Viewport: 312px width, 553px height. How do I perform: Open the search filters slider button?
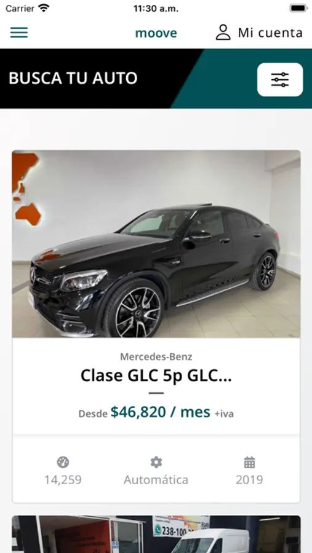[x=280, y=80]
